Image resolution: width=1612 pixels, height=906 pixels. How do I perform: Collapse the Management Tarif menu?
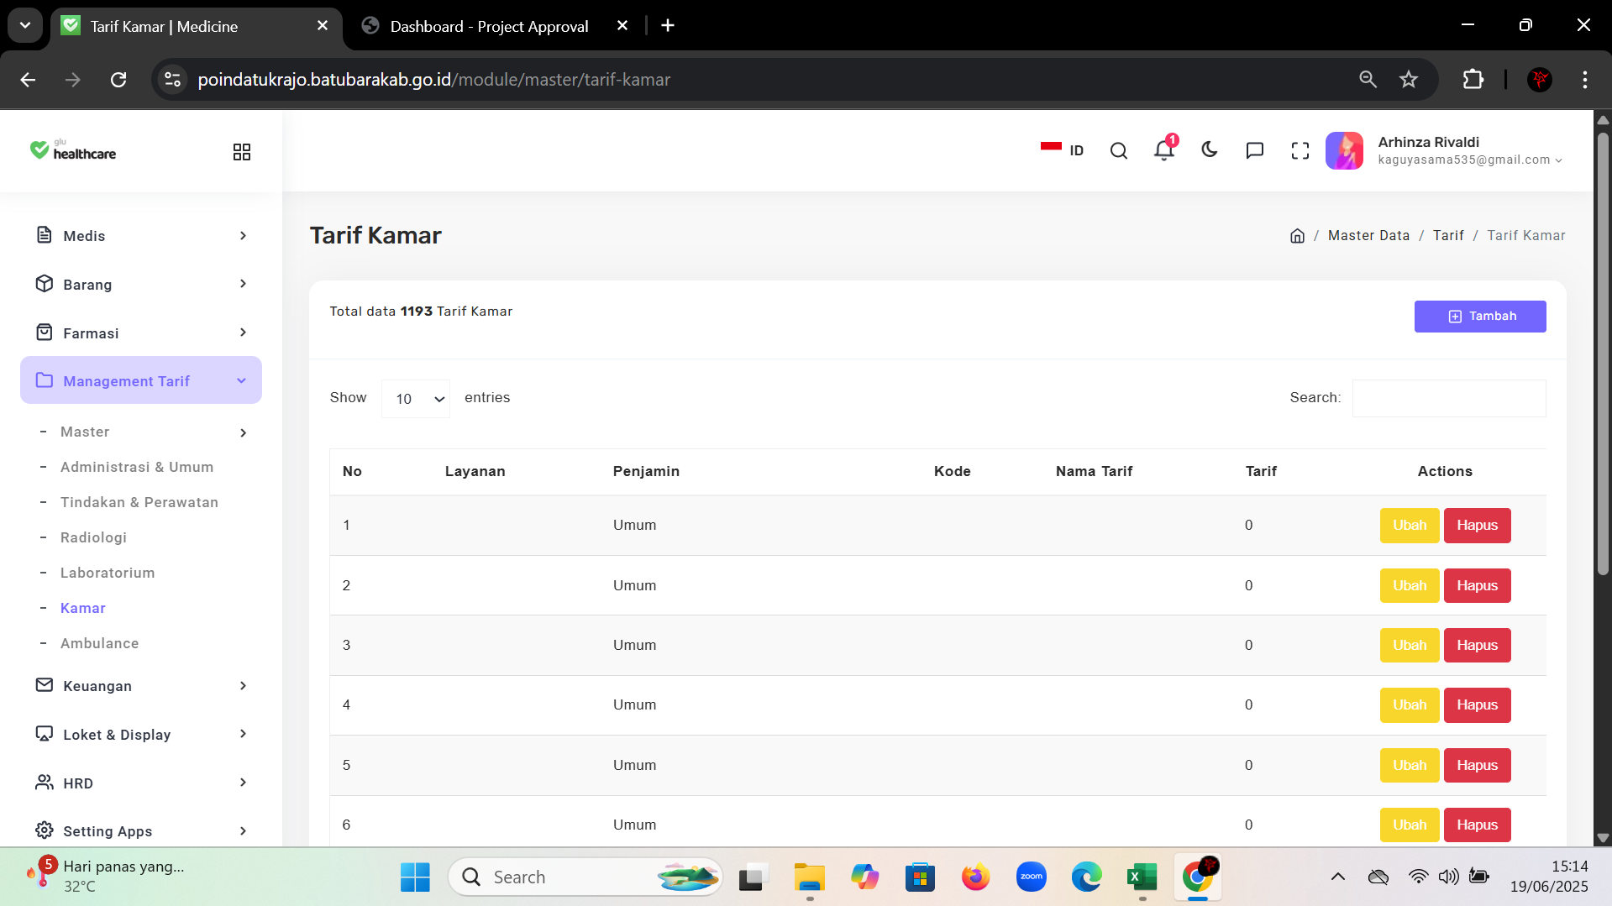[141, 381]
